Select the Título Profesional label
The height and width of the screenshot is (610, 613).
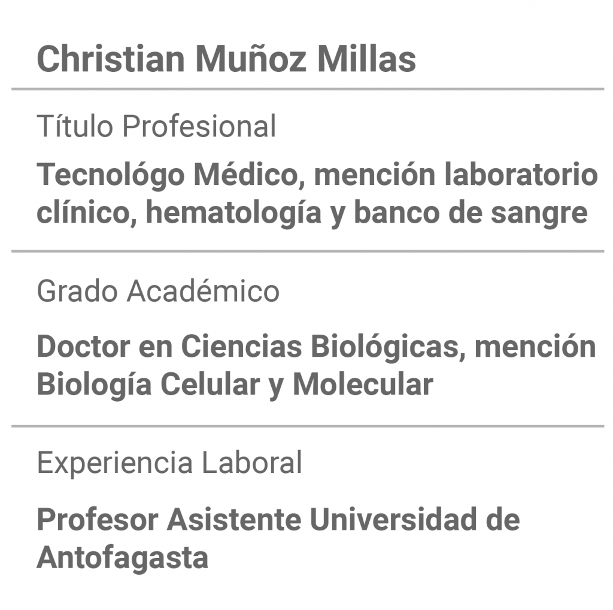tap(156, 126)
